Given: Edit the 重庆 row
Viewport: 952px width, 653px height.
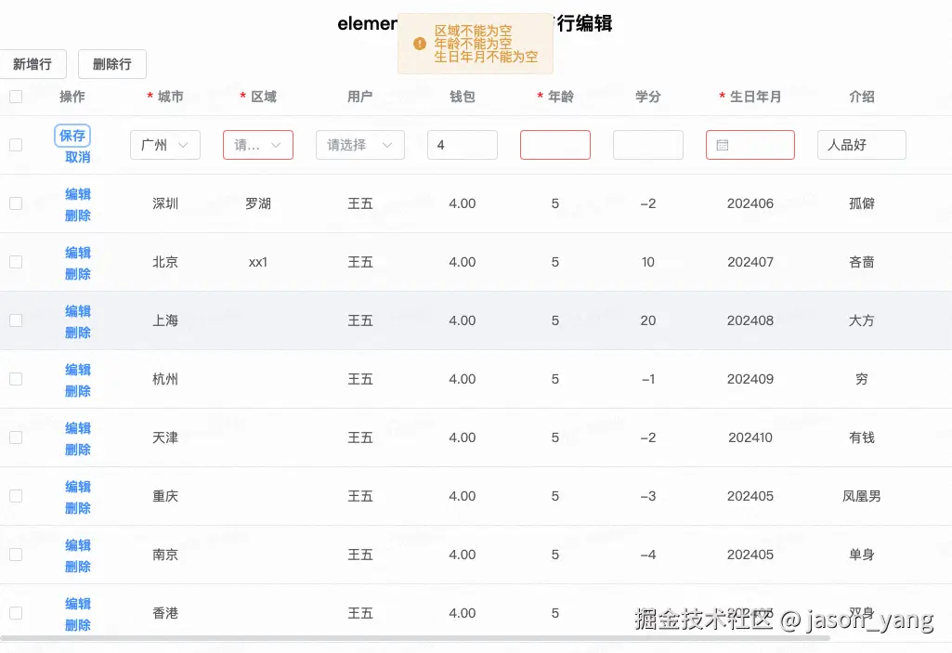Looking at the screenshot, I should coord(78,487).
